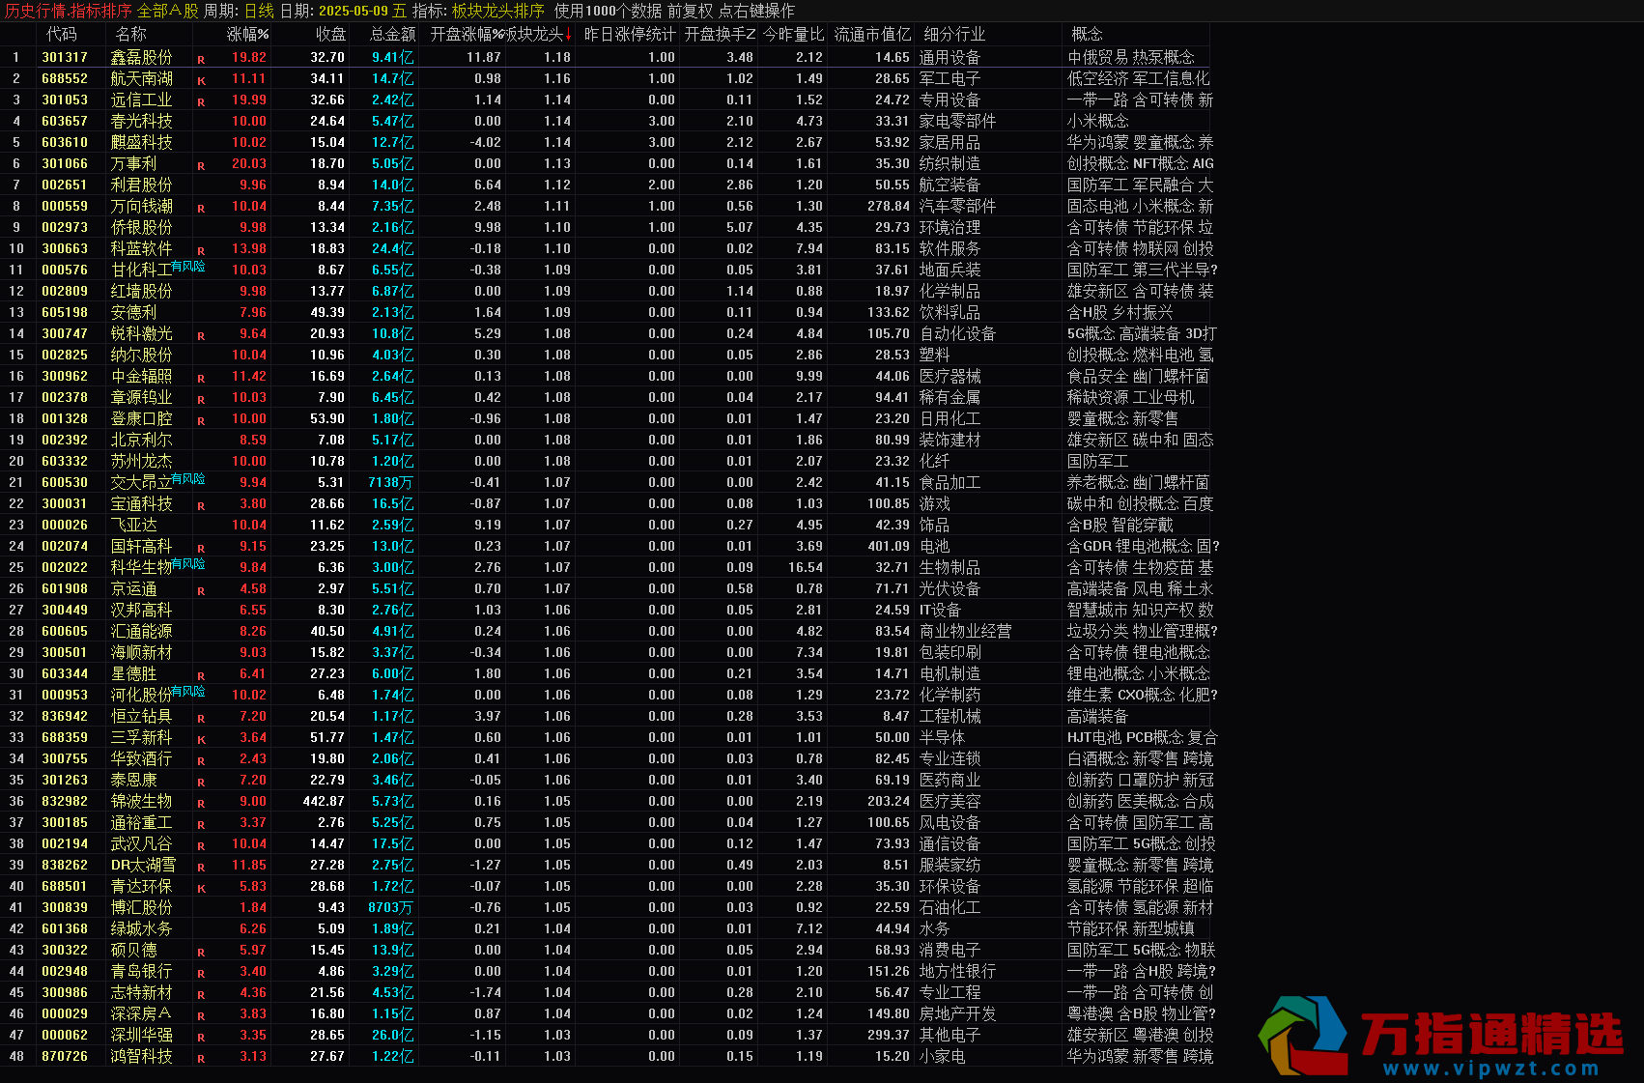
Task: Toggle sort on 板块龙头 column header
Action: [537, 34]
